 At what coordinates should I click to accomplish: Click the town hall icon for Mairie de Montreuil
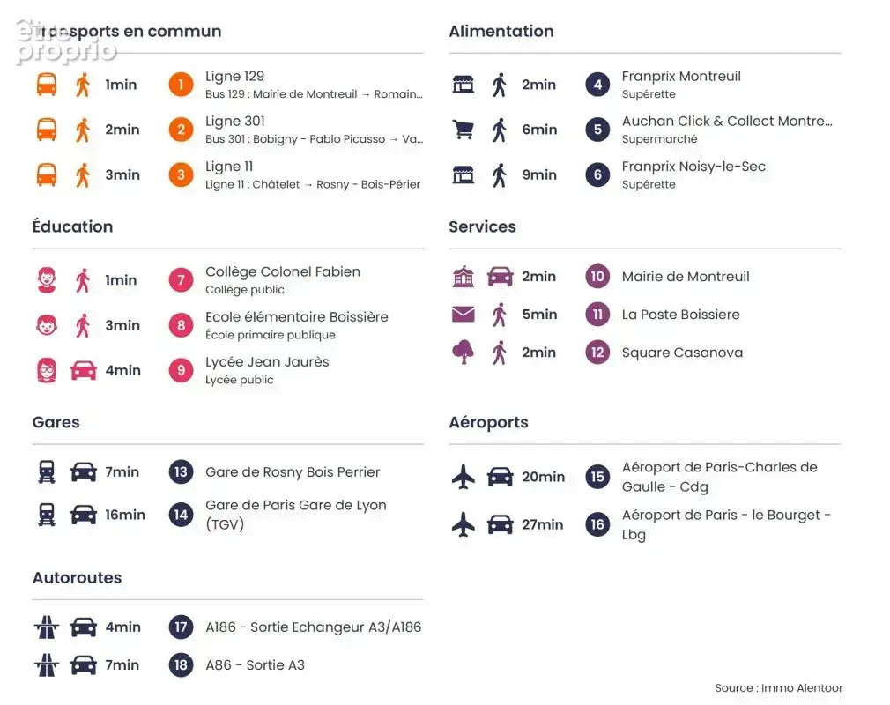[464, 277]
